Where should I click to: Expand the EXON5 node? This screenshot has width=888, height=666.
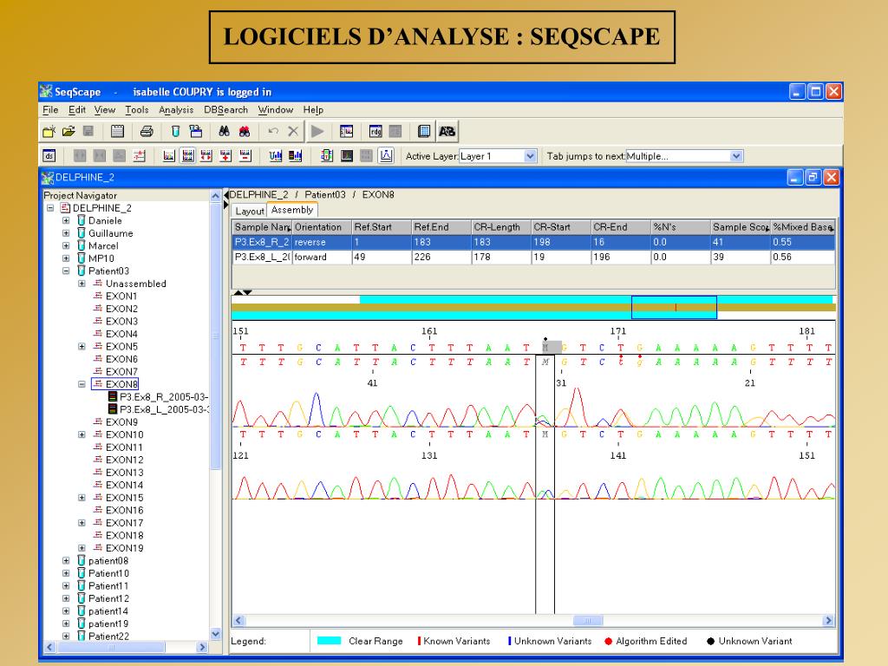click(x=82, y=346)
